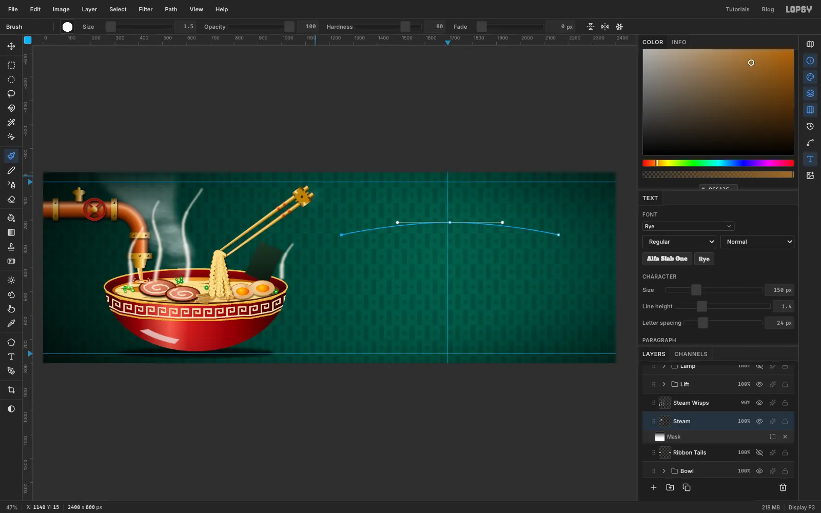Switch to the Info tab
The image size is (821, 513).
tap(679, 42)
